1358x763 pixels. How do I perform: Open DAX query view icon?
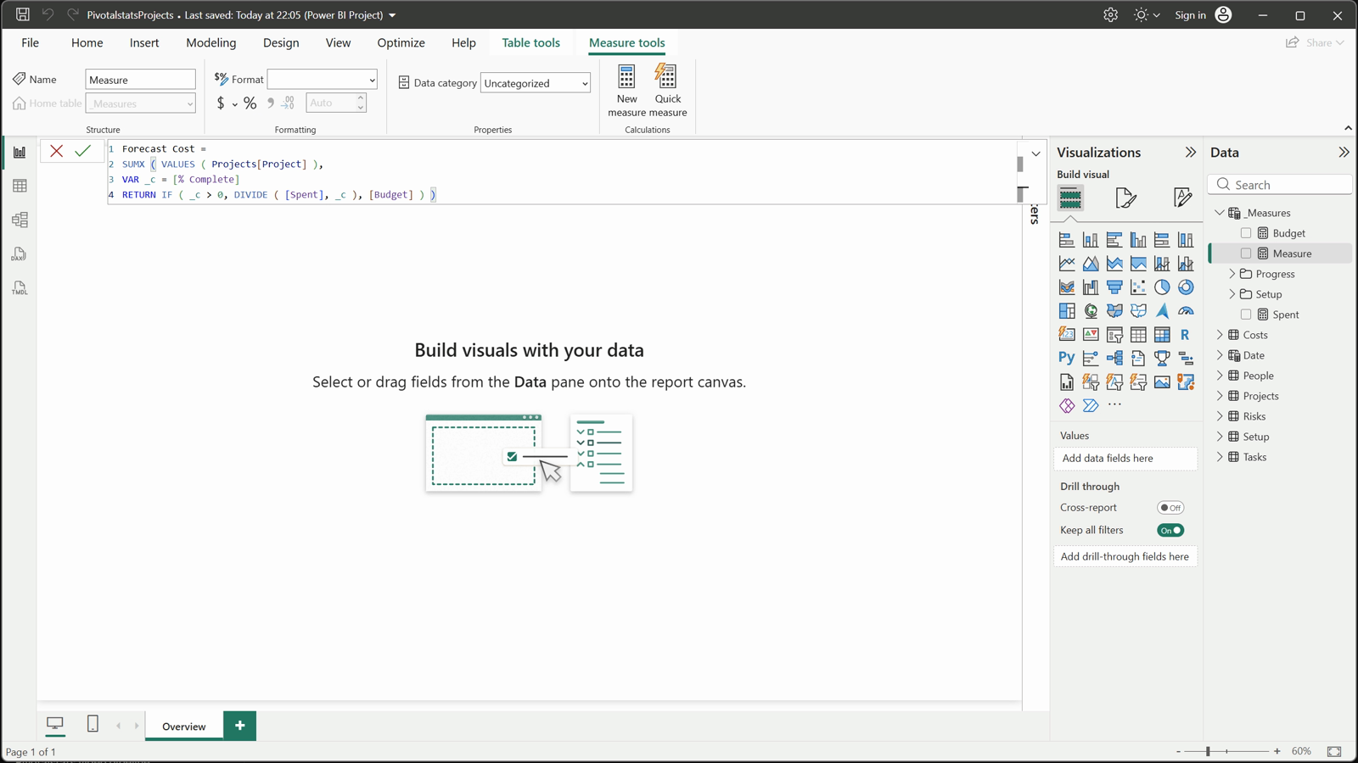click(20, 254)
